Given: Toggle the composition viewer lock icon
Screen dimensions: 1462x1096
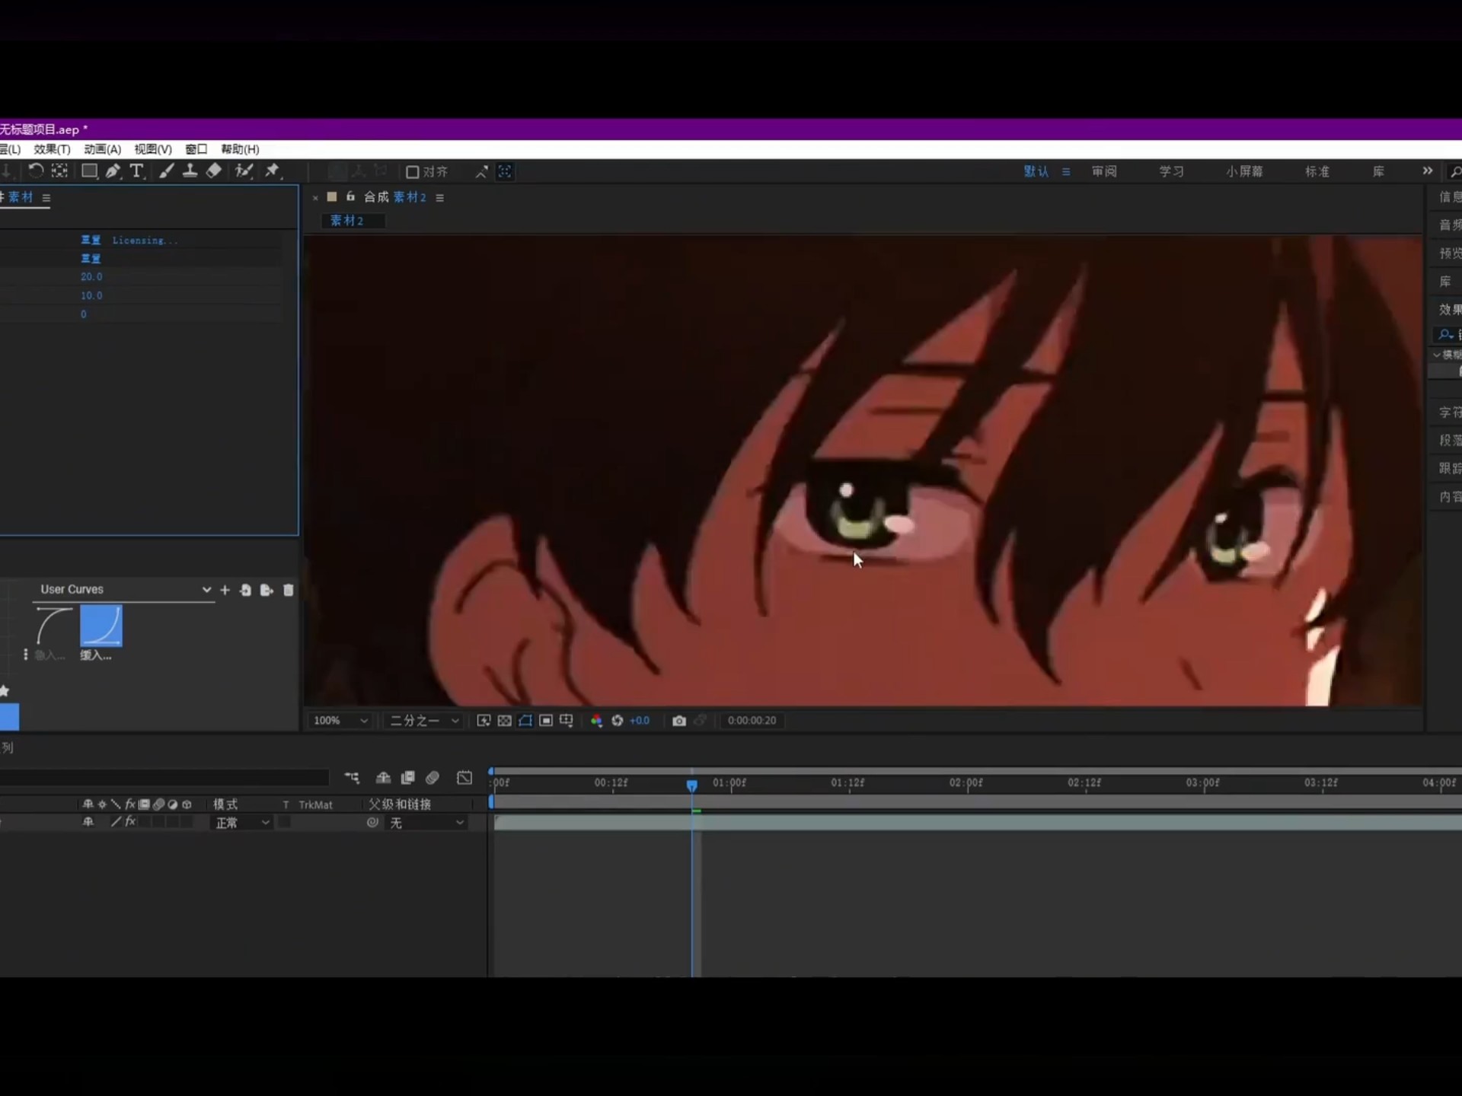Looking at the screenshot, I should point(350,196).
